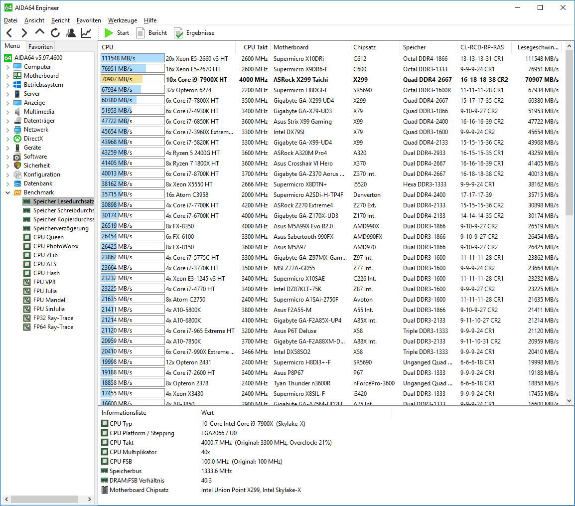Switch to the Menü tab
Viewport: 575px width, 506px height.
point(12,46)
